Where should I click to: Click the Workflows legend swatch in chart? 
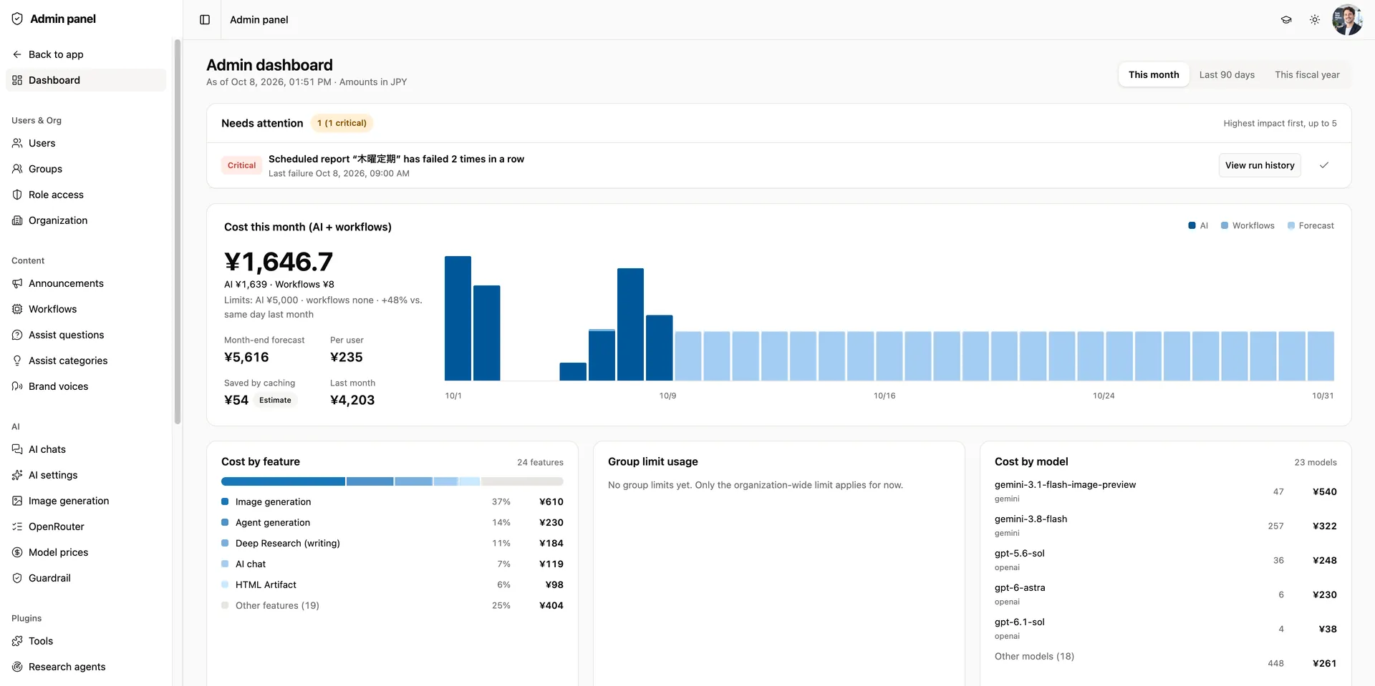(1225, 225)
